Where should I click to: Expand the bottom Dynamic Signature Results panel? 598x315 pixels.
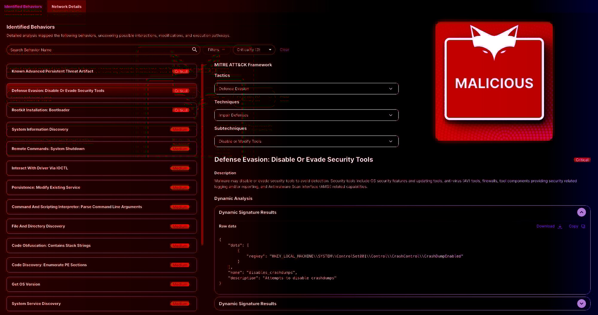[x=582, y=303]
